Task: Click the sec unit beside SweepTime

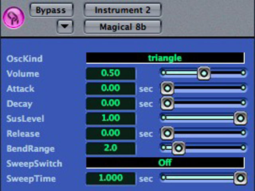Action: point(146,179)
